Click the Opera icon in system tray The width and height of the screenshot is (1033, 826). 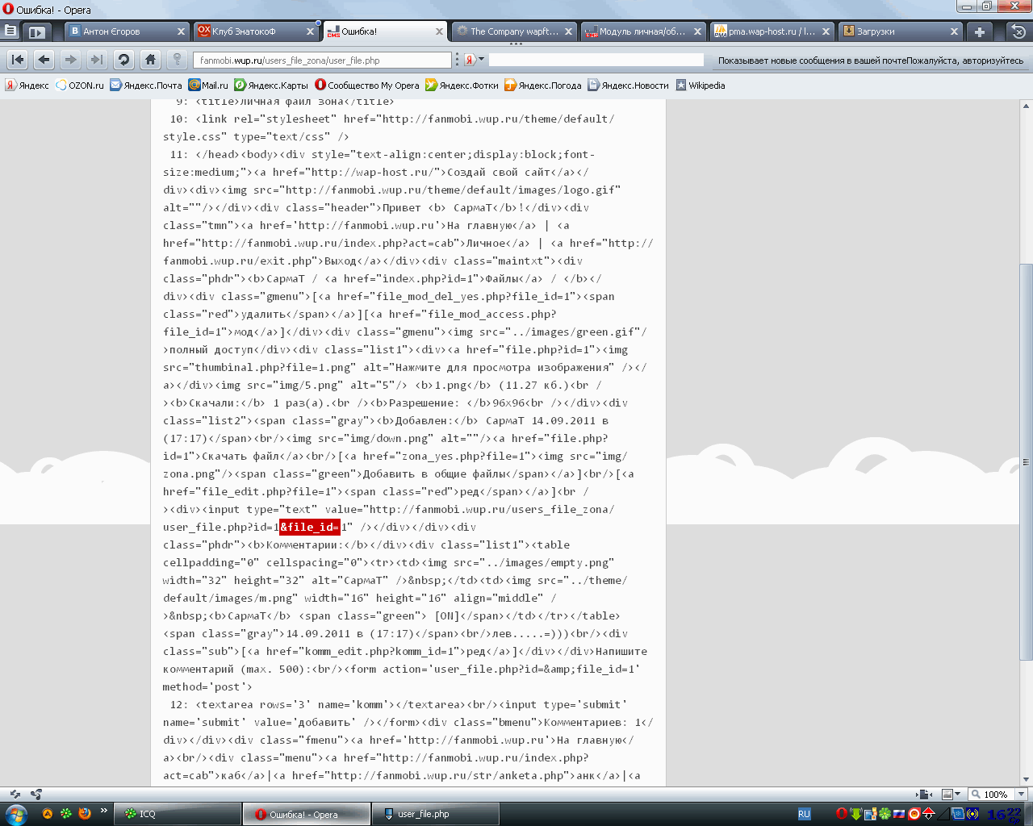(x=841, y=814)
